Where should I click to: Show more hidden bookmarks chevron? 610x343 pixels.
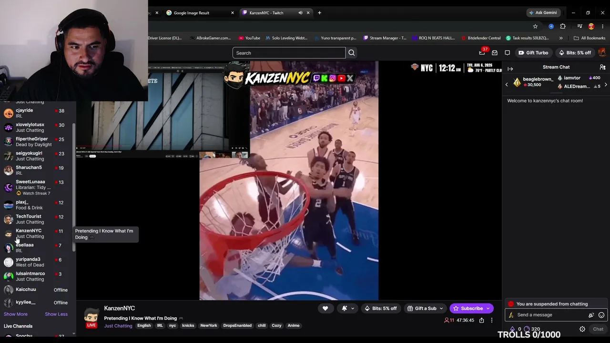click(561, 38)
